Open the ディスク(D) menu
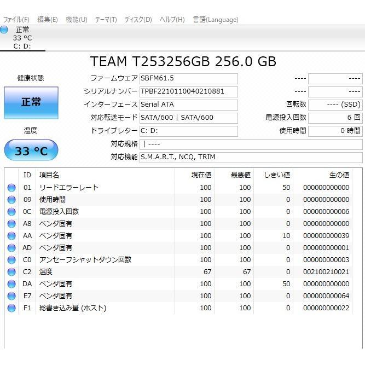This screenshot has height=365, width=365. click(138, 20)
